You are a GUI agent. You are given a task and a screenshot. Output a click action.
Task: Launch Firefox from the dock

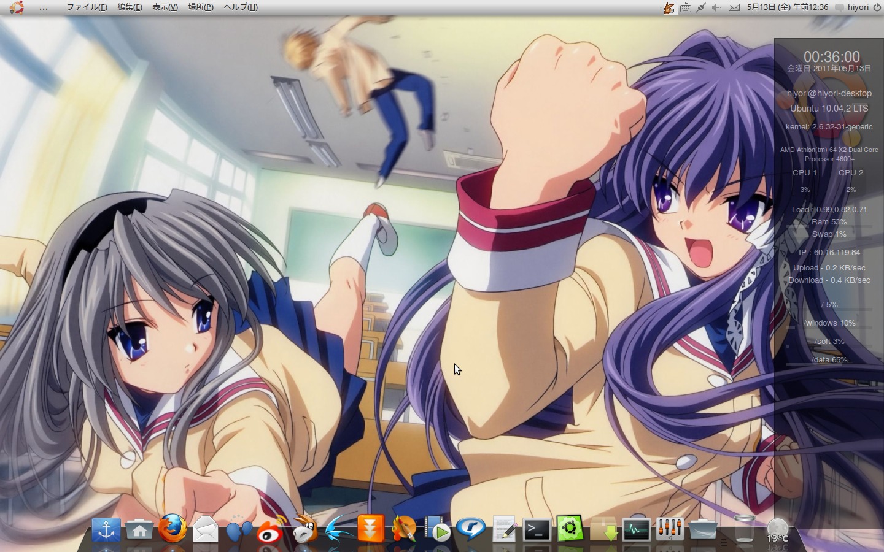(173, 528)
